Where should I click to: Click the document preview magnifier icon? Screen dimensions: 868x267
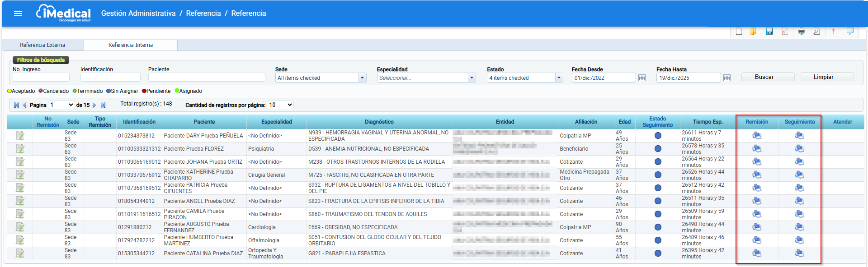[x=816, y=31]
